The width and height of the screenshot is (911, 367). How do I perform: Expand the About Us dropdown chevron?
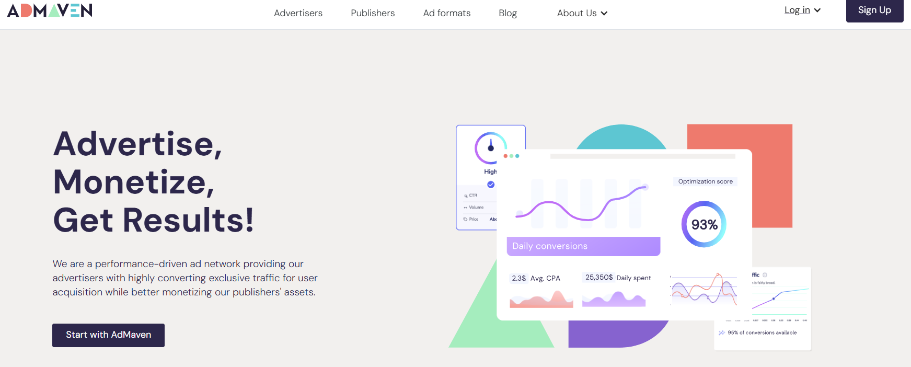click(x=604, y=14)
